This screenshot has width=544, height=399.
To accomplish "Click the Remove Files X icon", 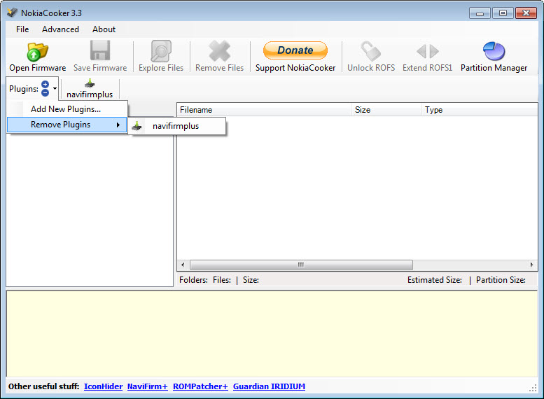I will [x=219, y=51].
